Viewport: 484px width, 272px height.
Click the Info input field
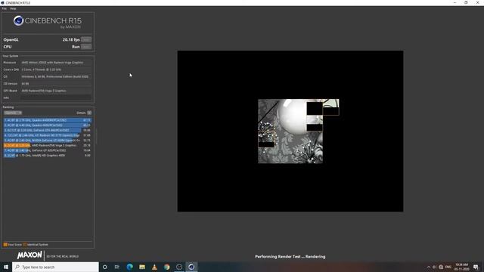(x=56, y=97)
